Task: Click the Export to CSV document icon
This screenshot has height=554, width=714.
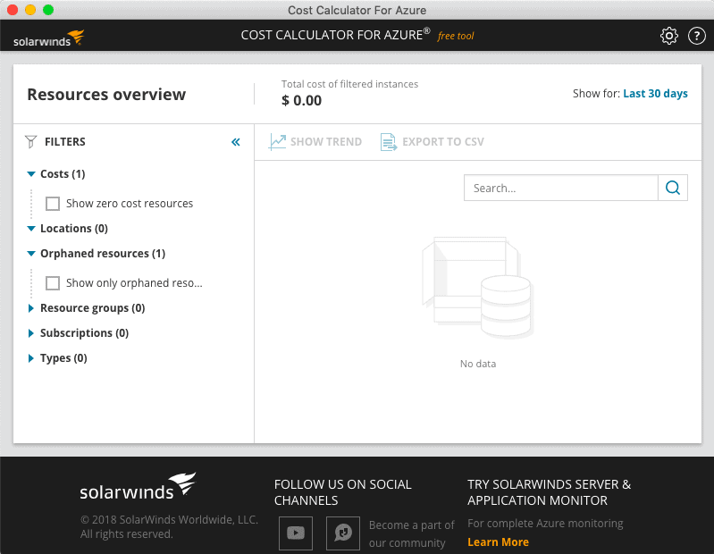Action: pos(389,142)
